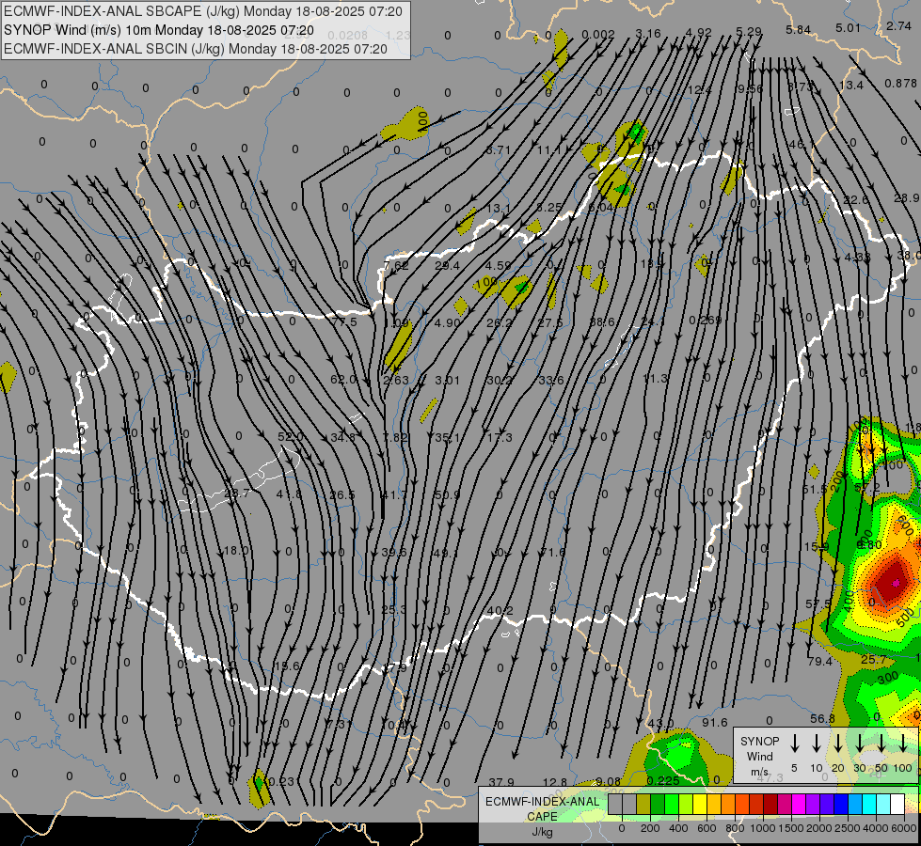Click the 52.0 value on the map
The height and width of the screenshot is (846, 921).
[x=290, y=437]
